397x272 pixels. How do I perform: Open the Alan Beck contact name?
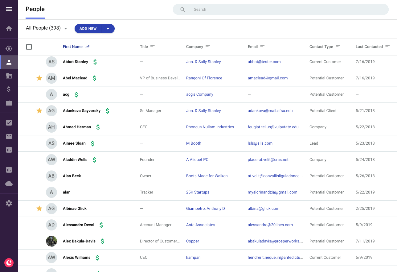pyautogui.click(x=72, y=176)
